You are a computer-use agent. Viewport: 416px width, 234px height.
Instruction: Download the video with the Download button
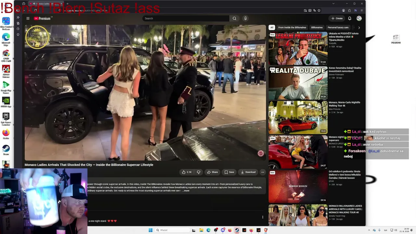(248, 172)
